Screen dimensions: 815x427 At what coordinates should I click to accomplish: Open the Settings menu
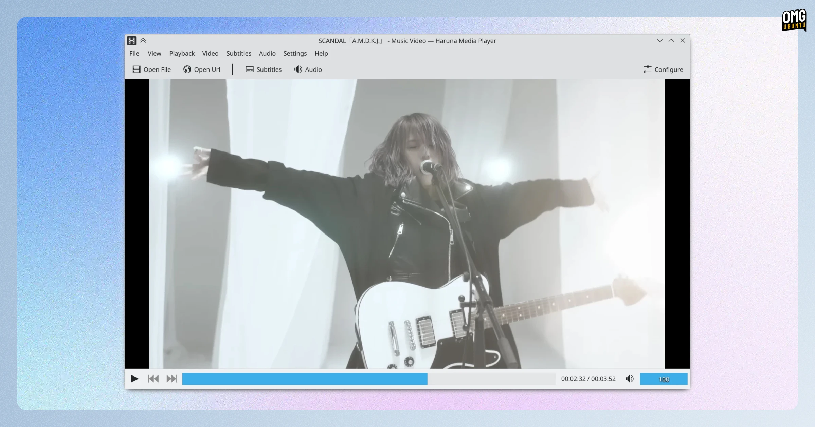click(295, 53)
